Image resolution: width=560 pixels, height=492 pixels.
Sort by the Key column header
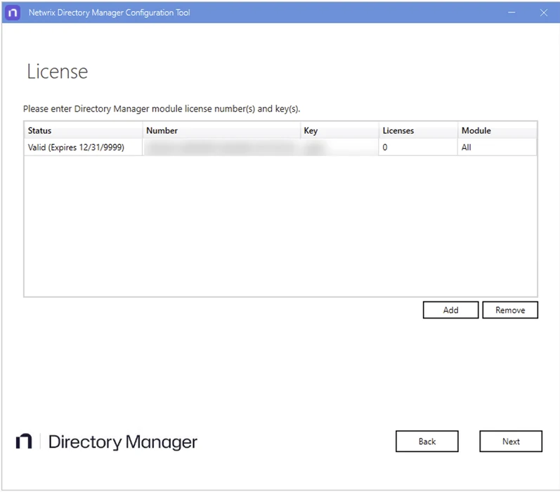(x=339, y=131)
